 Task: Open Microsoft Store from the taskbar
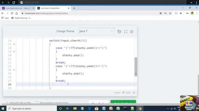click(x=97, y=109)
